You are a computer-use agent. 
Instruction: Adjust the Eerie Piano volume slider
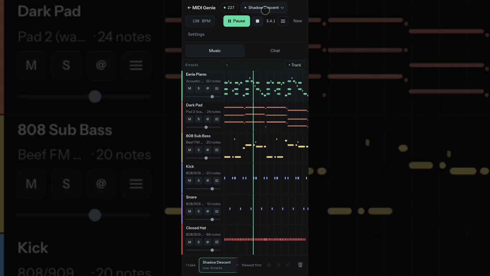pyautogui.click(x=203, y=97)
